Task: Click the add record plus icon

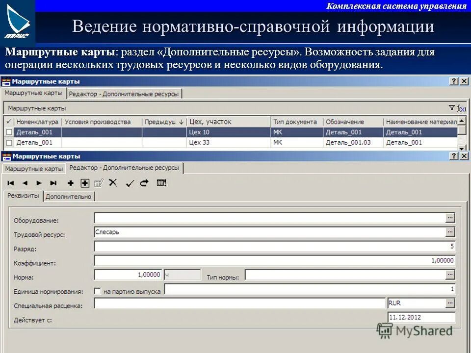Action: tap(71, 183)
